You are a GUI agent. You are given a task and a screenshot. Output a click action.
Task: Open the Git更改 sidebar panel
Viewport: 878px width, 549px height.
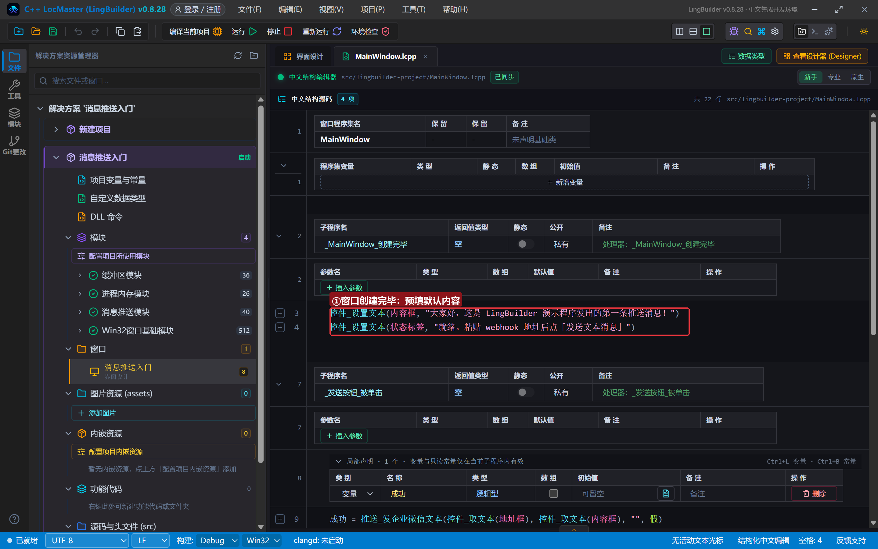click(x=14, y=145)
